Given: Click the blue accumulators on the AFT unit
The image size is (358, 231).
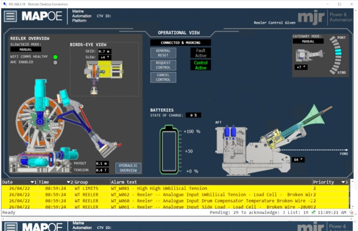Looking at the screenshot, I should 230,132.
